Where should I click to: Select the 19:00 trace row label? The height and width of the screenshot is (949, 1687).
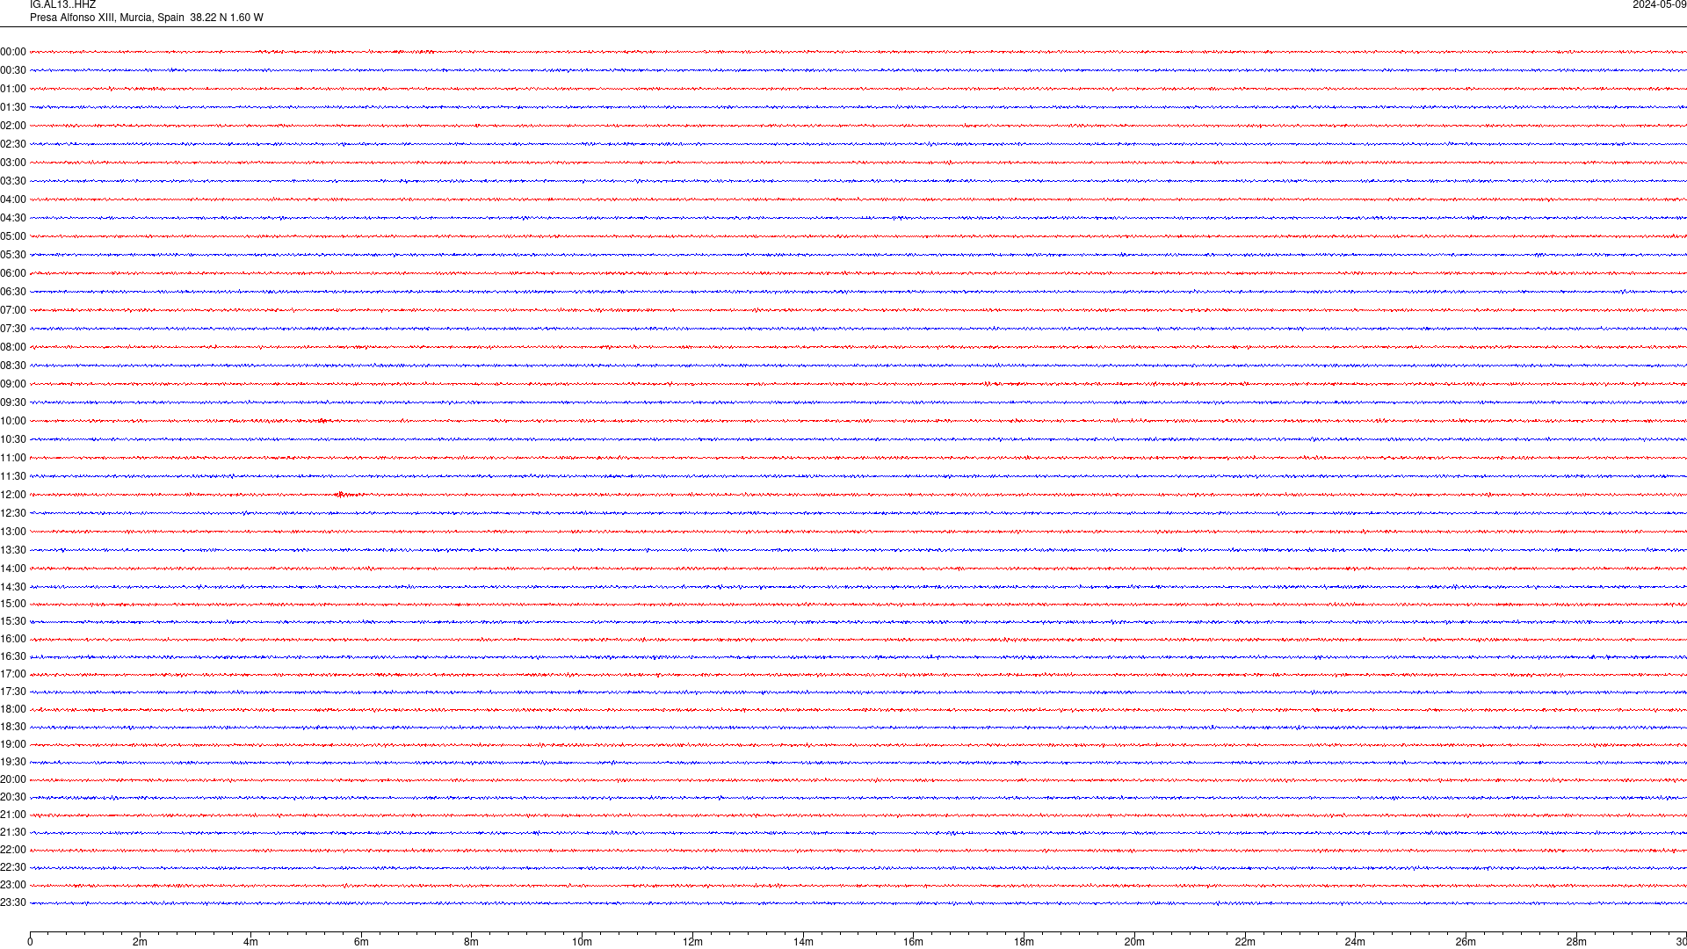click(13, 744)
